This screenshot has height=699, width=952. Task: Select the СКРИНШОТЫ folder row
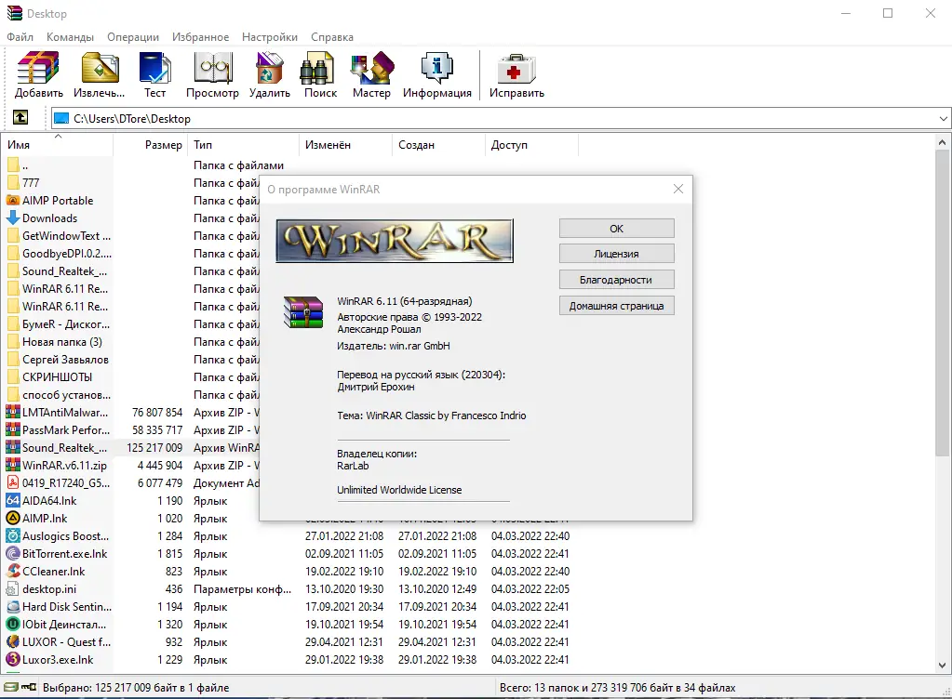(58, 377)
